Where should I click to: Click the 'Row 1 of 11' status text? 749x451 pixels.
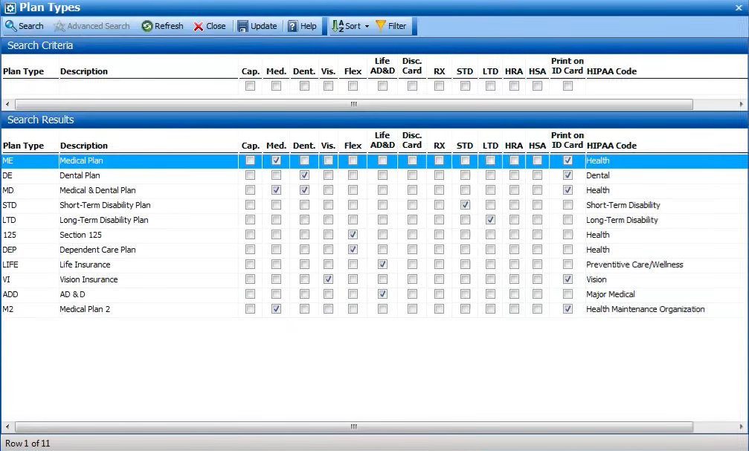click(x=28, y=444)
